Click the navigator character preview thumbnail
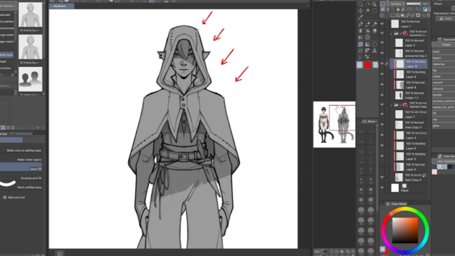 point(334,124)
